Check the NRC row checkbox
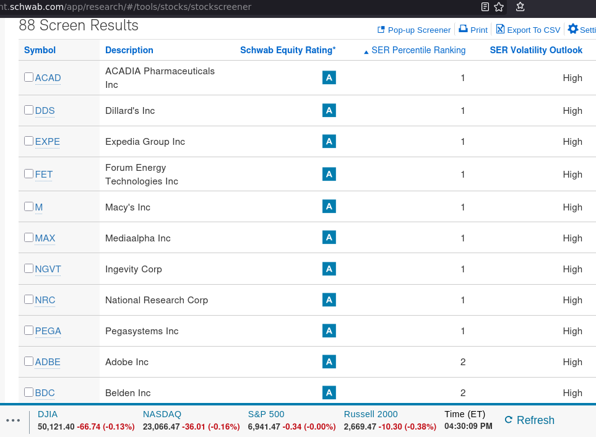The height and width of the screenshot is (437, 596). 29,300
